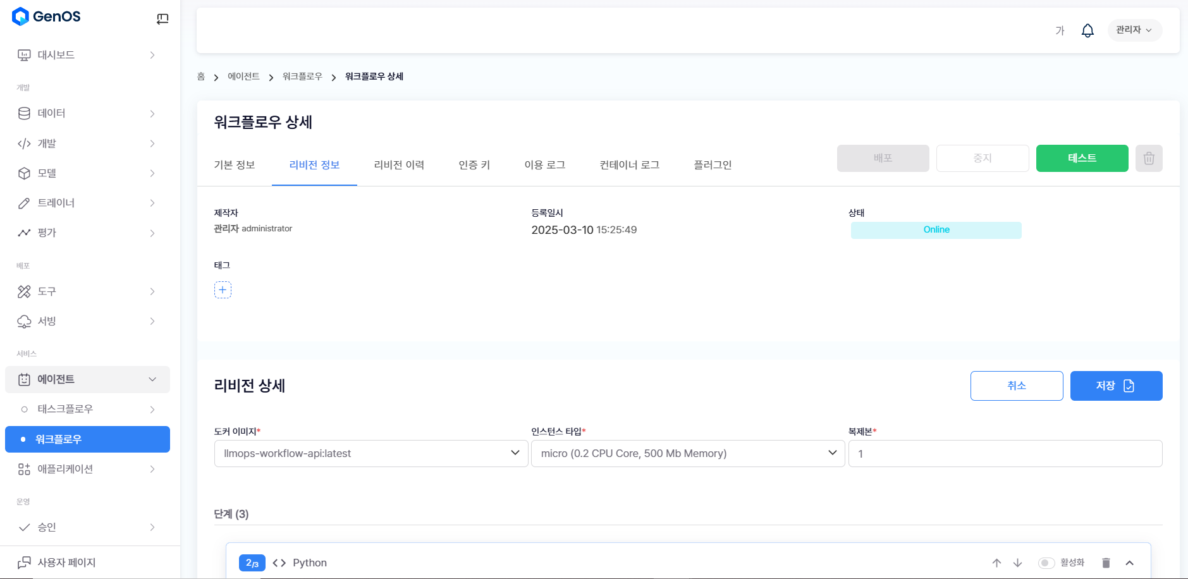Move the Python step up with the arrow

[996, 563]
